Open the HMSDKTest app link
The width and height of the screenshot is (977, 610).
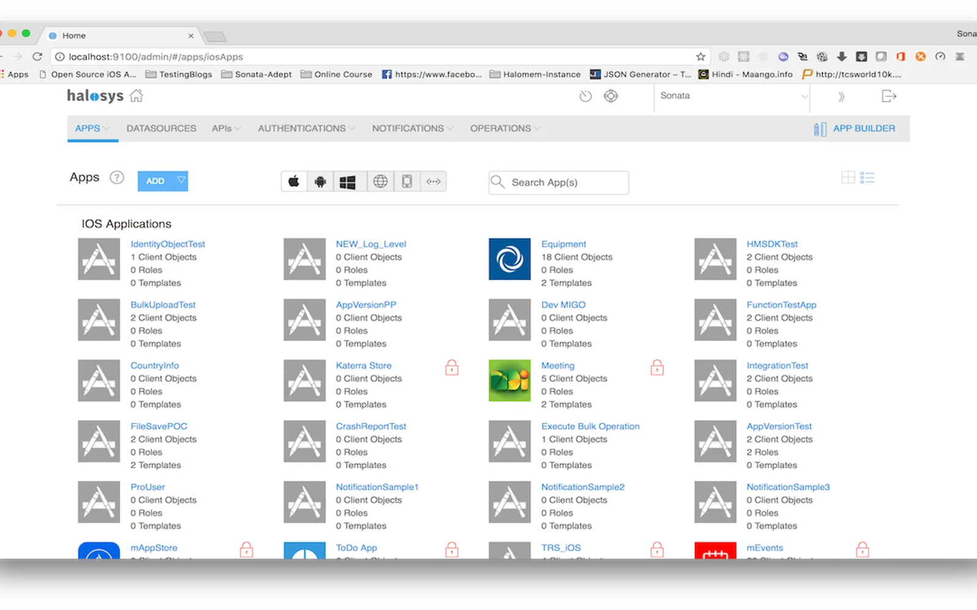pos(772,244)
